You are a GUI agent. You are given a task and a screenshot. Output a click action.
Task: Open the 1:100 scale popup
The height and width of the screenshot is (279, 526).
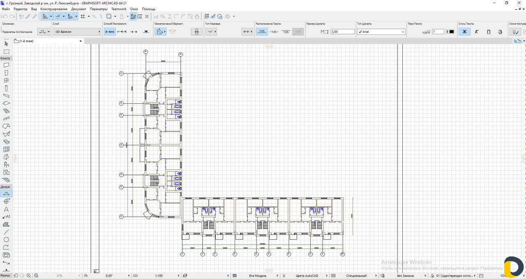coord(159,276)
